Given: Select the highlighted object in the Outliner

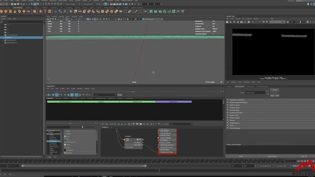Looking at the screenshot, I should (x=22, y=37).
